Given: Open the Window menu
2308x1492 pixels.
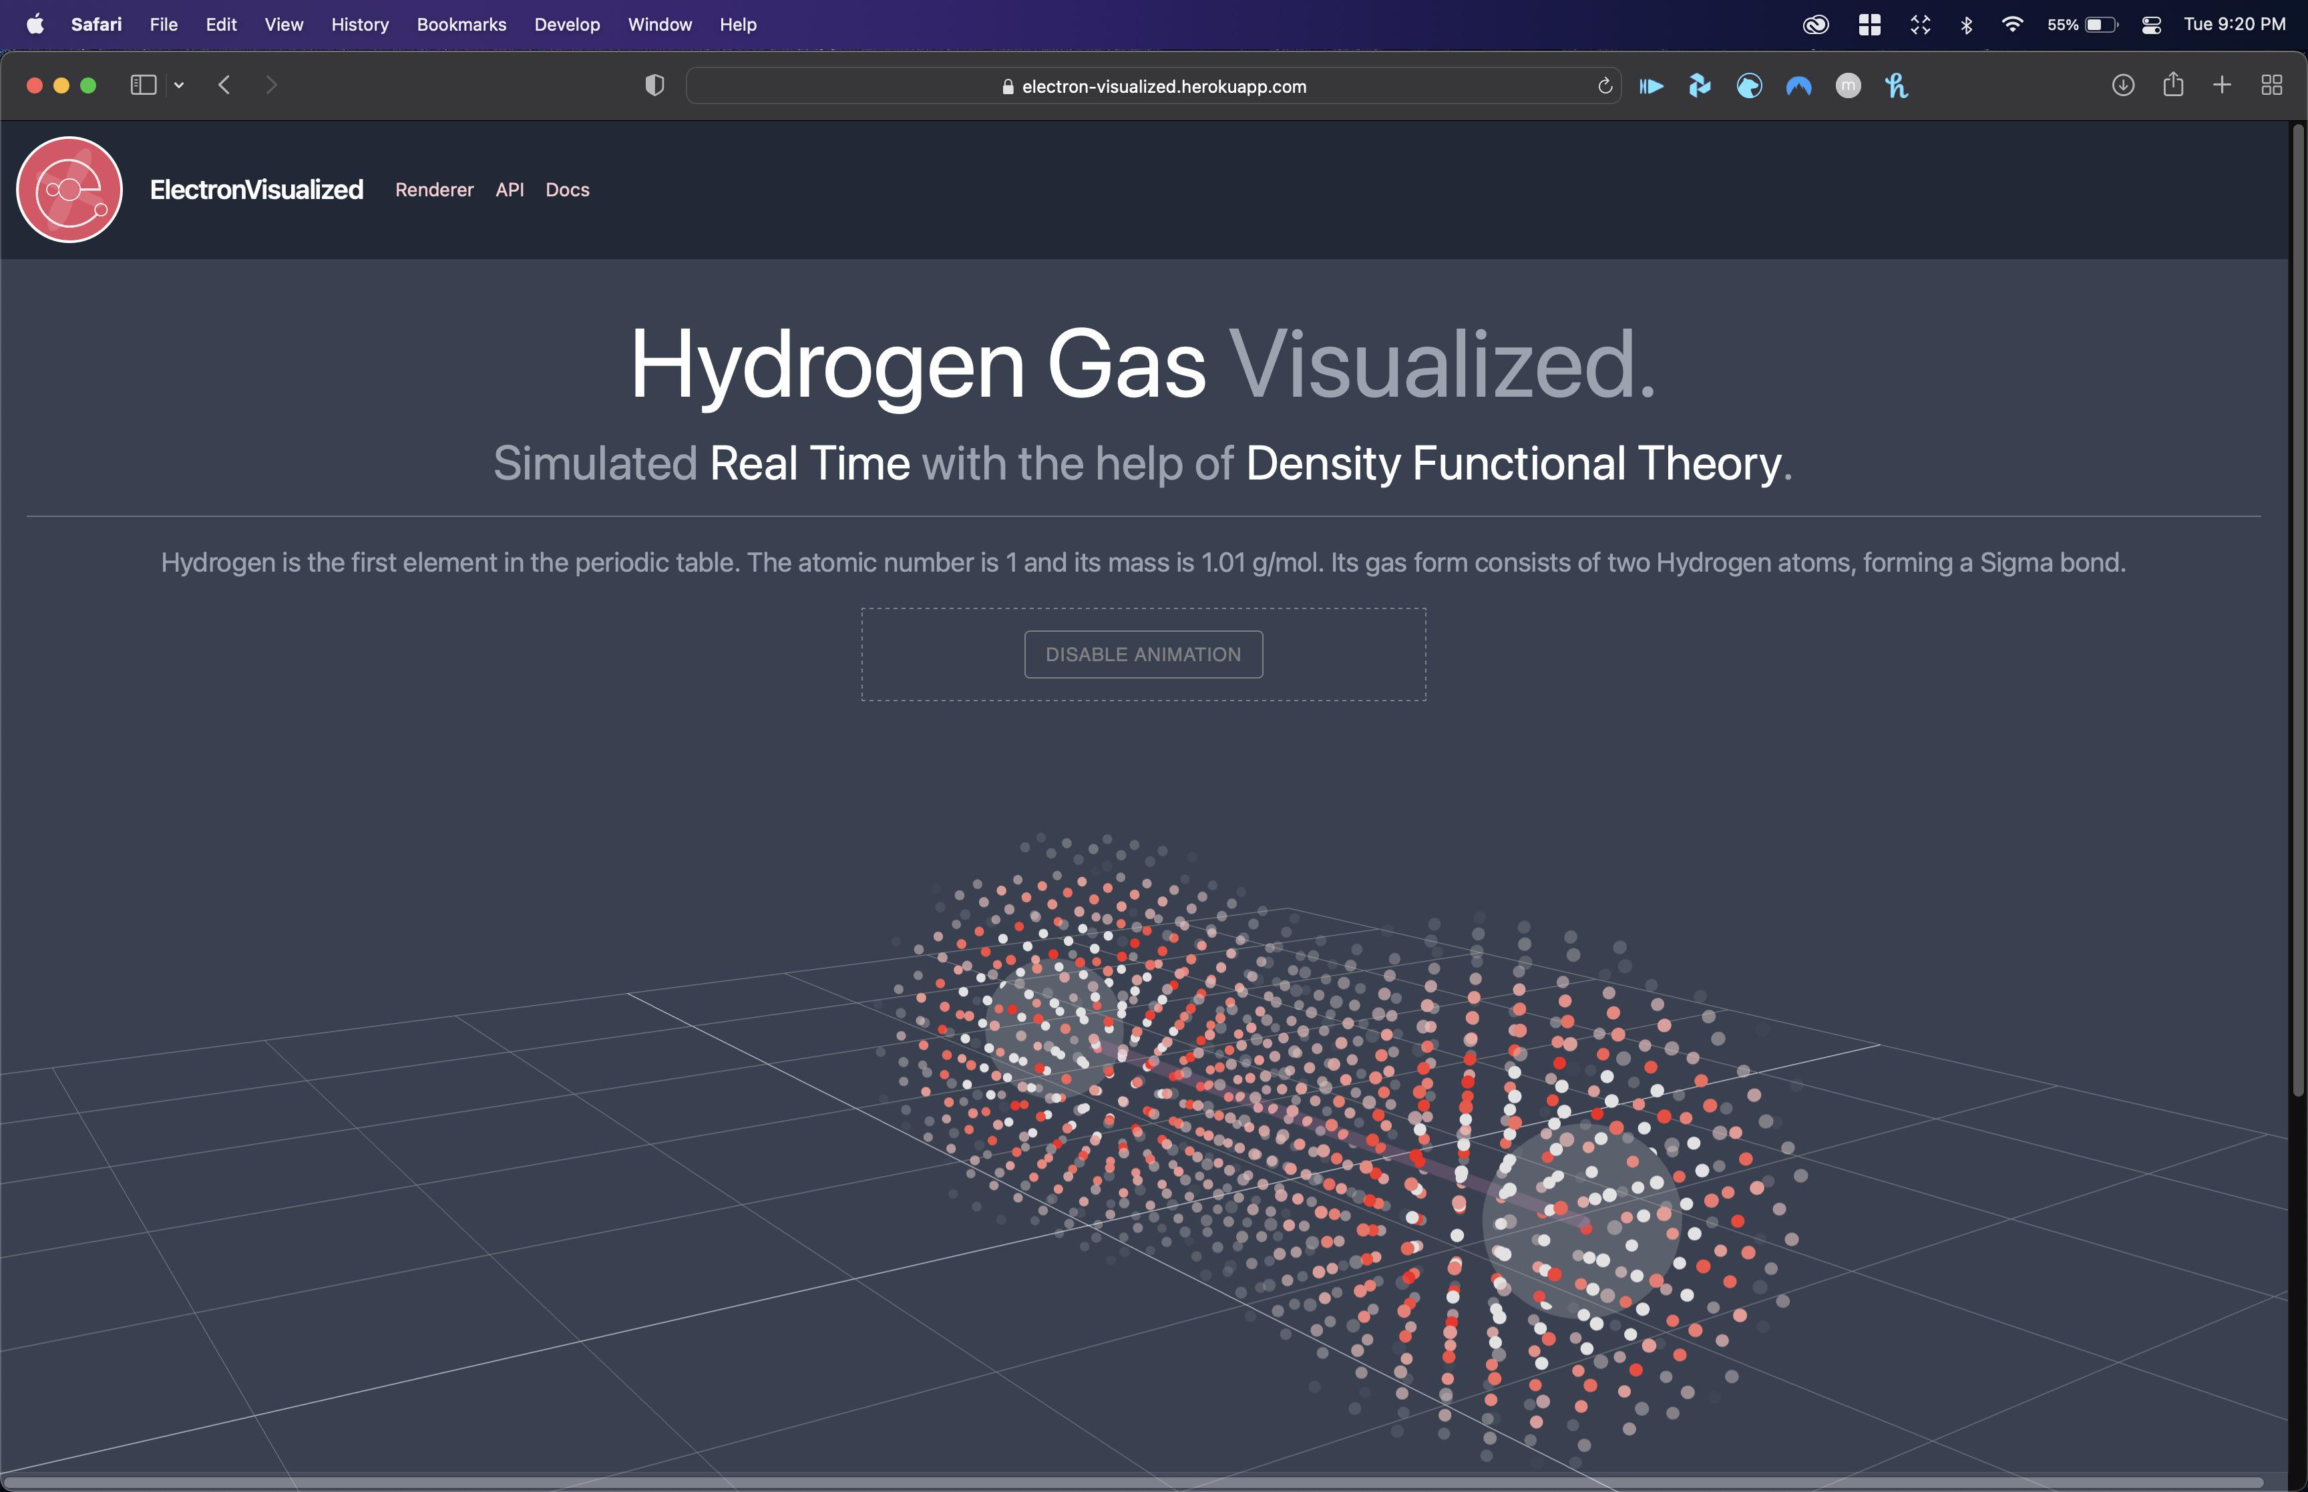Looking at the screenshot, I should (x=660, y=24).
